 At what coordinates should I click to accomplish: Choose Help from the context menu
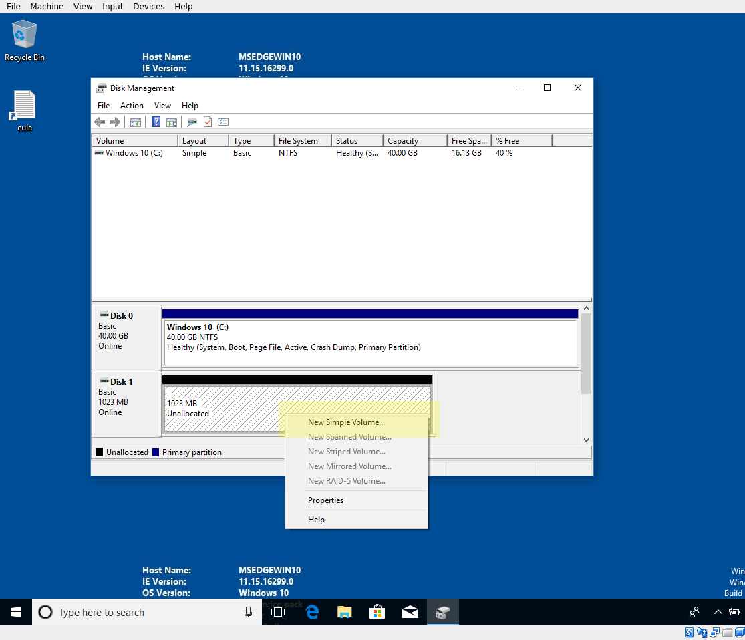pyautogui.click(x=356, y=520)
